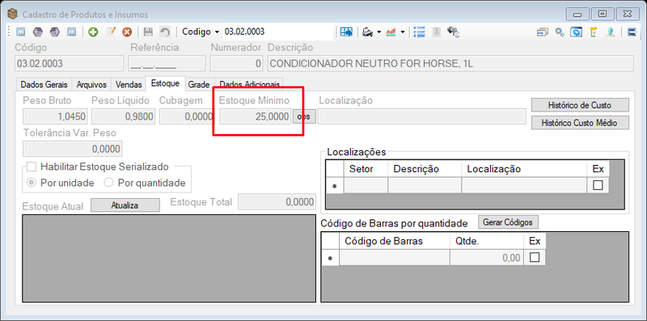Click the Código field at top

coord(70,64)
